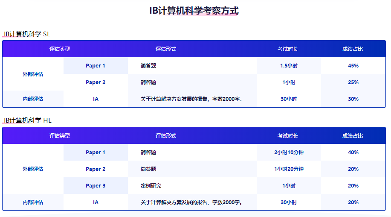Select Paper 2 cell in SL table

click(96, 82)
